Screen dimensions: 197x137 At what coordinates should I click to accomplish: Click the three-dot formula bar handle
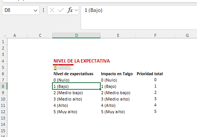click(43, 10)
